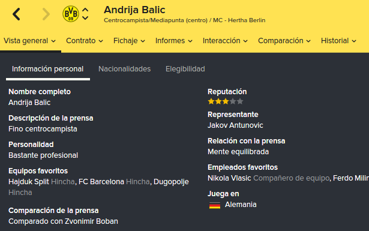
Task: Click the Borussia Dortmund club badge
Action: tap(71, 14)
